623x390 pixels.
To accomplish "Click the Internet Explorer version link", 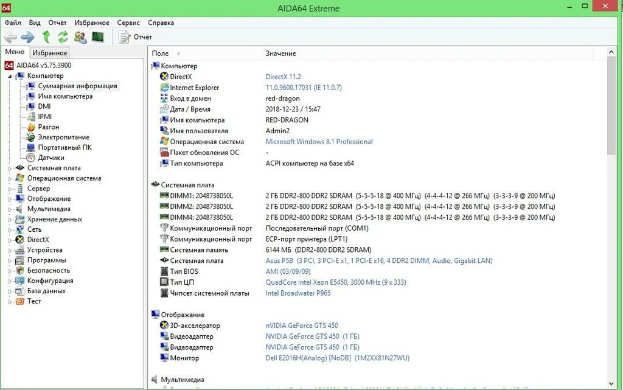I will click(304, 88).
